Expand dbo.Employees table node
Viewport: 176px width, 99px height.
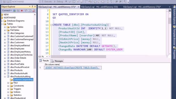pyautogui.click(x=5, y=49)
